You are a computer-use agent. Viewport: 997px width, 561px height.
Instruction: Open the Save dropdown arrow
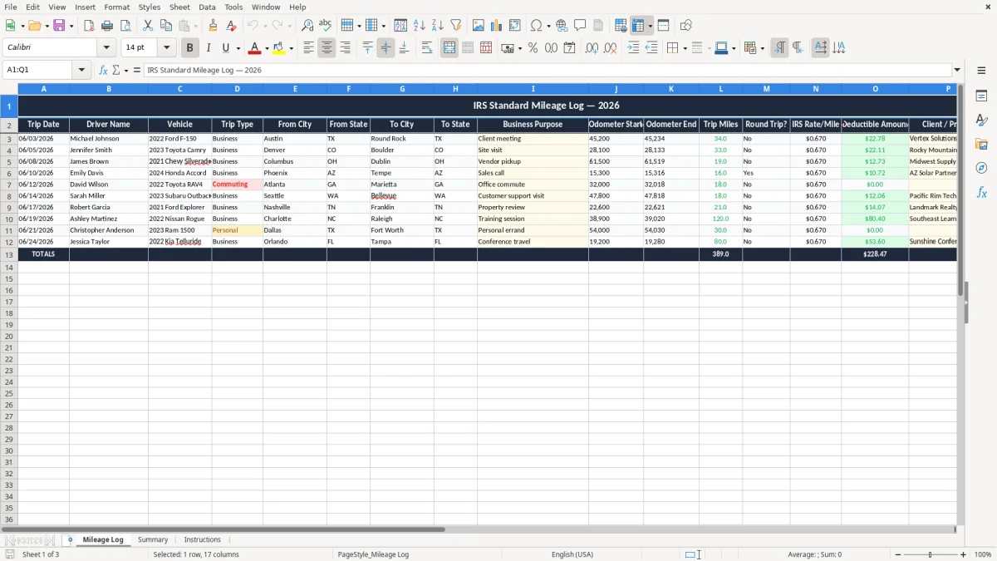71,26
